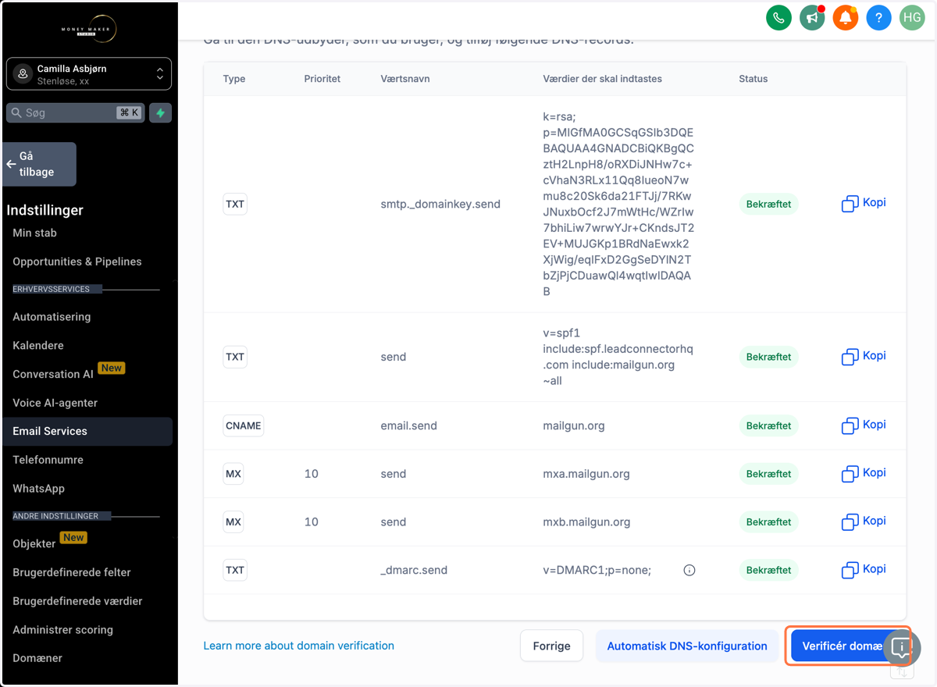Click Bekræftet status in the _dmarc.send row
Image resolution: width=937 pixels, height=687 pixels.
coord(768,570)
